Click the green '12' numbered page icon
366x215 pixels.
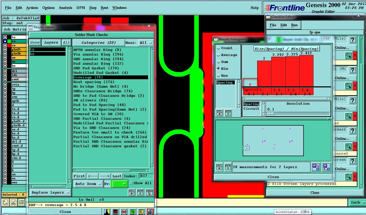(x=133, y=212)
